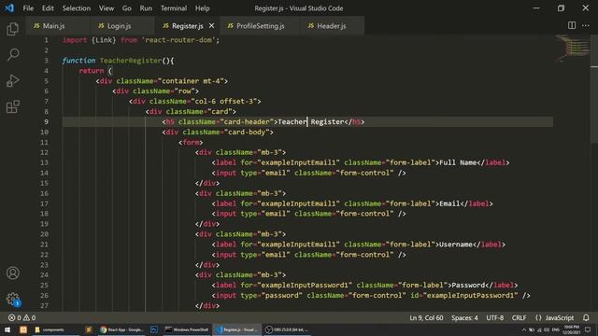Image resolution: width=598 pixels, height=336 pixels.
Task: Click the VS Code logo icon
Action: 9,8
